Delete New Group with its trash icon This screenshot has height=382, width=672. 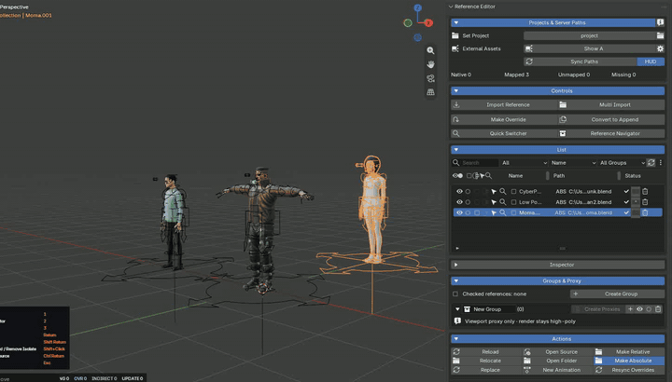[658, 308]
